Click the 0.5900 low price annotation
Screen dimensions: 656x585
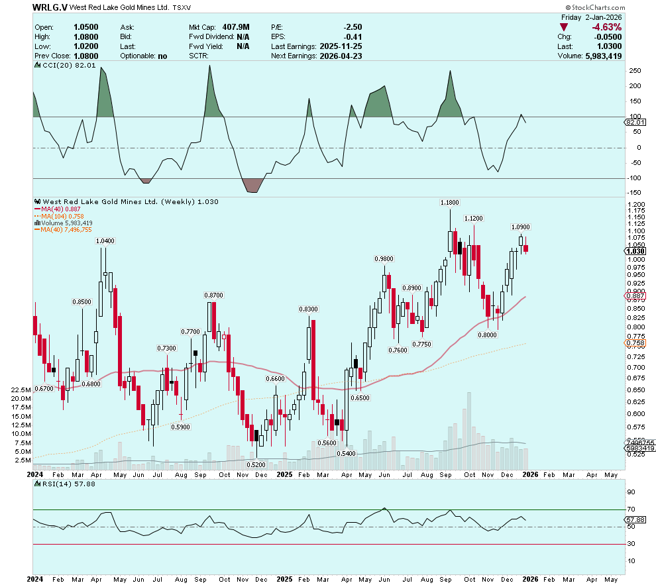click(181, 427)
